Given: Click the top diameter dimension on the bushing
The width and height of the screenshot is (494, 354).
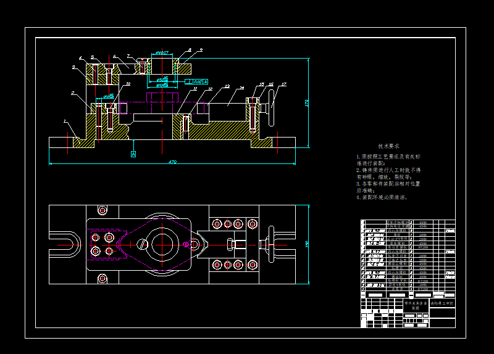Looking at the screenshot, I should tap(162, 53).
